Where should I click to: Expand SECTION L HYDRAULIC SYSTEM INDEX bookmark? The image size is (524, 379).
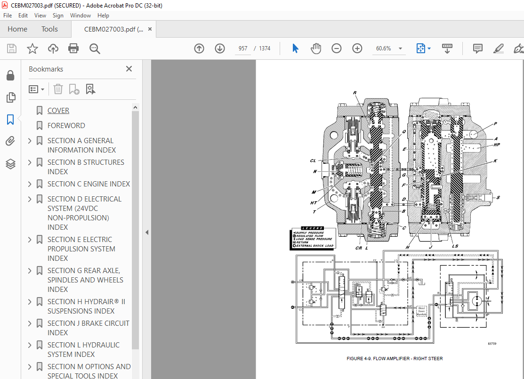[30, 345]
